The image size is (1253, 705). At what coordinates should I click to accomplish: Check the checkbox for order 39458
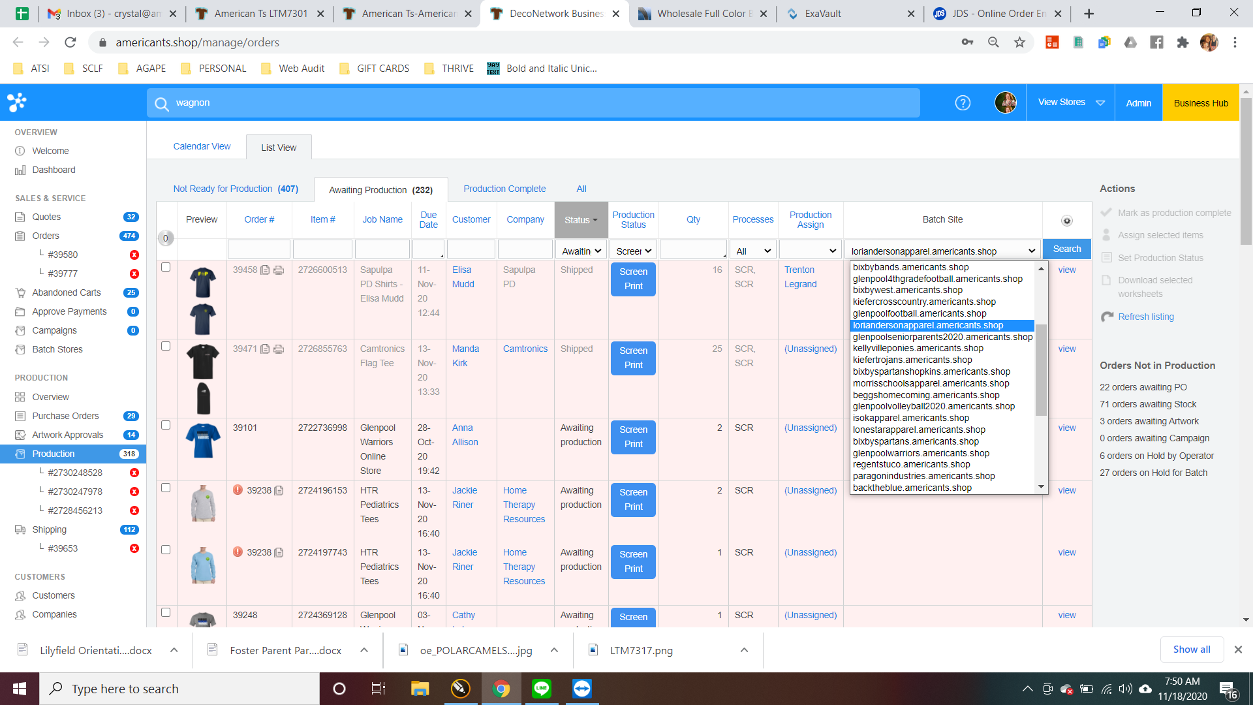166,267
